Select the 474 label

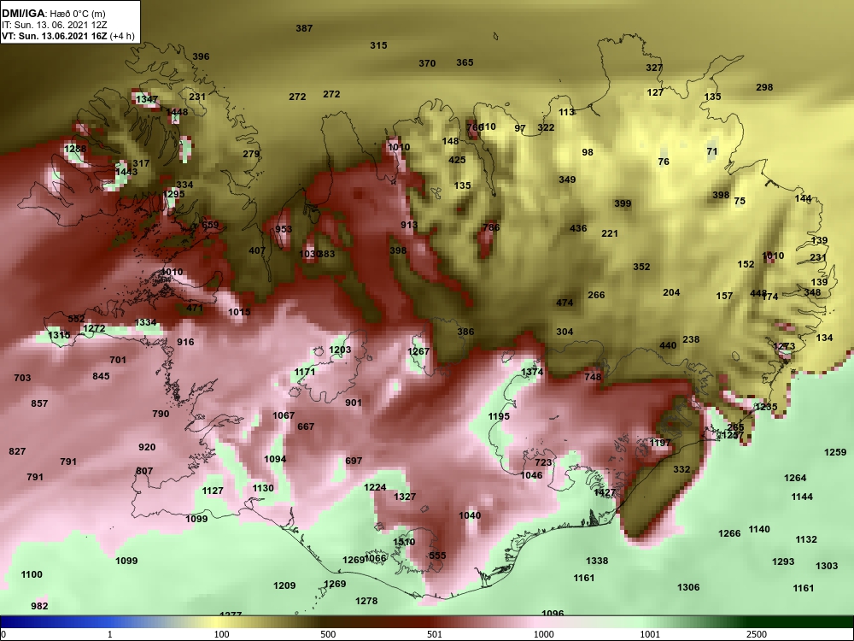pyautogui.click(x=564, y=303)
